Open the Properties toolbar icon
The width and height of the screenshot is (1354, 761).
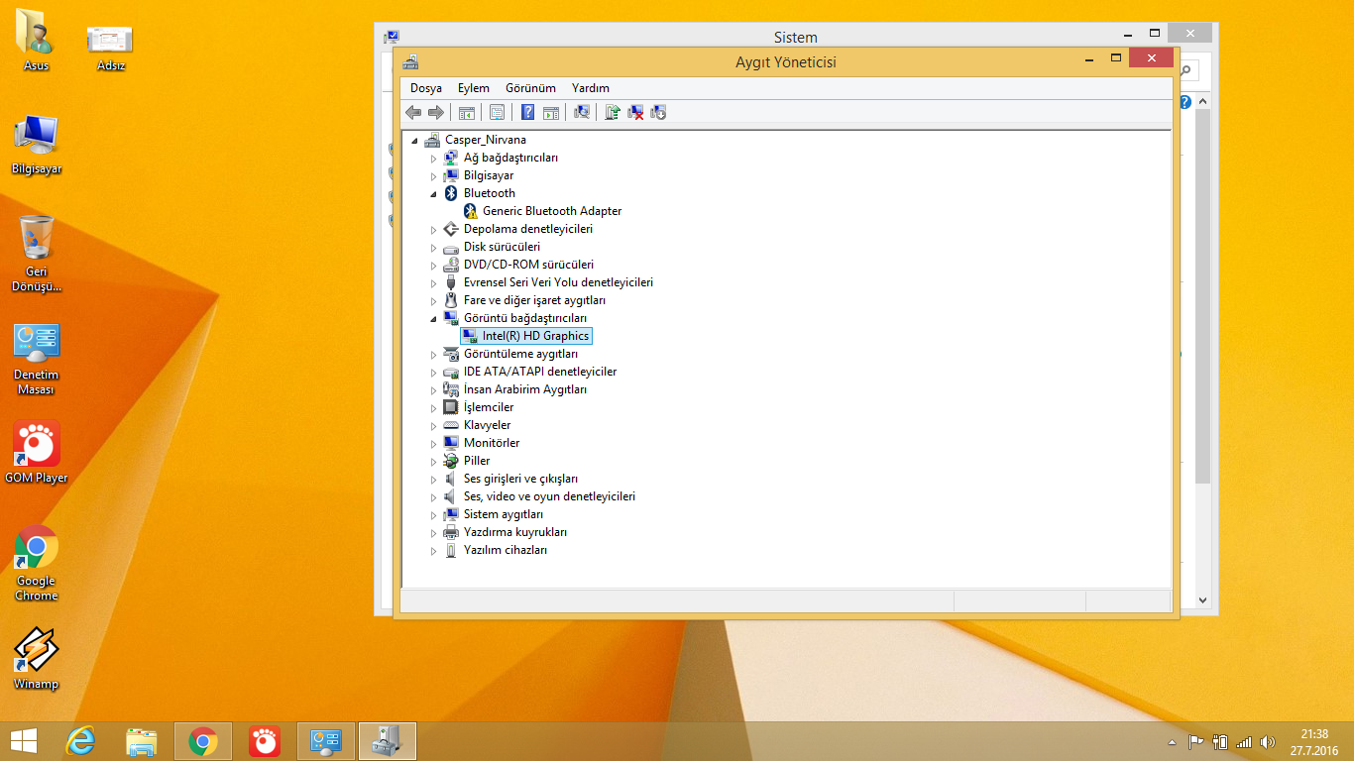coord(498,112)
